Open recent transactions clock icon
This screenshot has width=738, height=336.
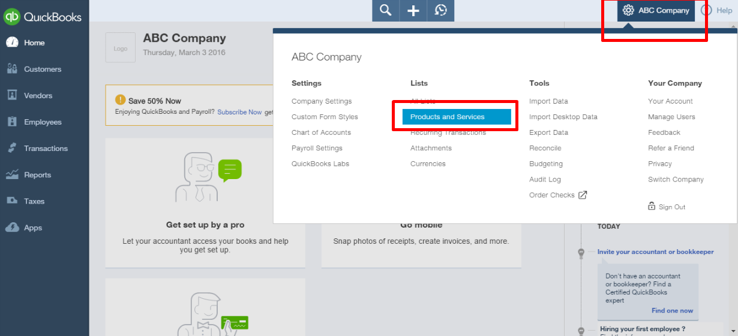(441, 10)
